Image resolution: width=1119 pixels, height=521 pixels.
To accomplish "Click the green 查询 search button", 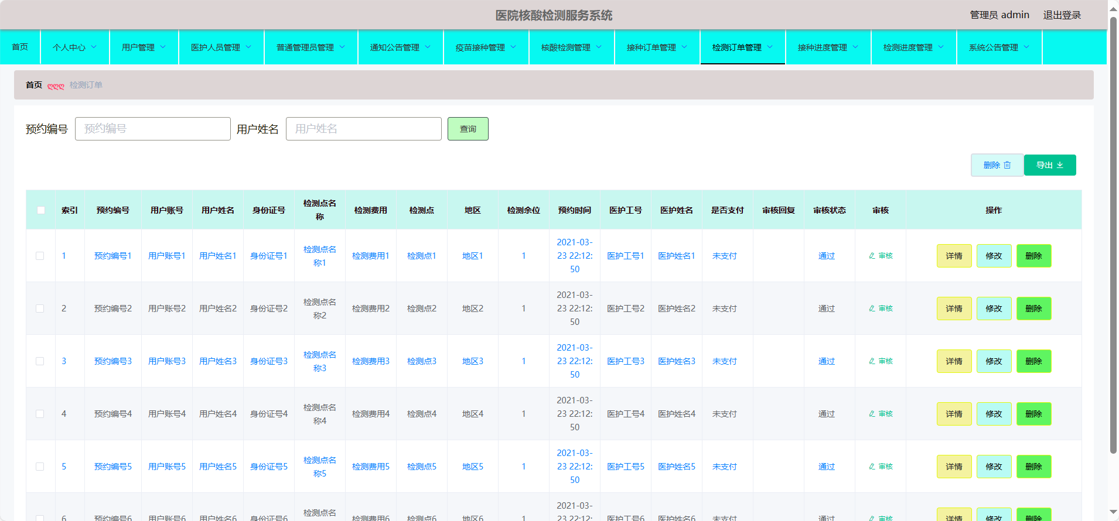I will 468,129.
